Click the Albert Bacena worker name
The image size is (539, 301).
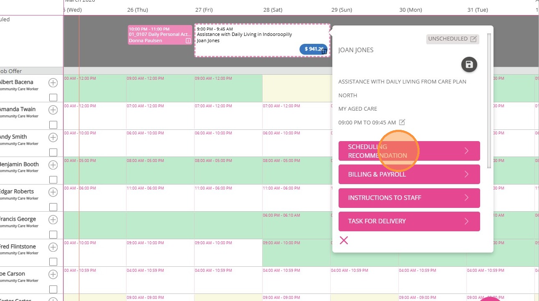tap(16, 82)
